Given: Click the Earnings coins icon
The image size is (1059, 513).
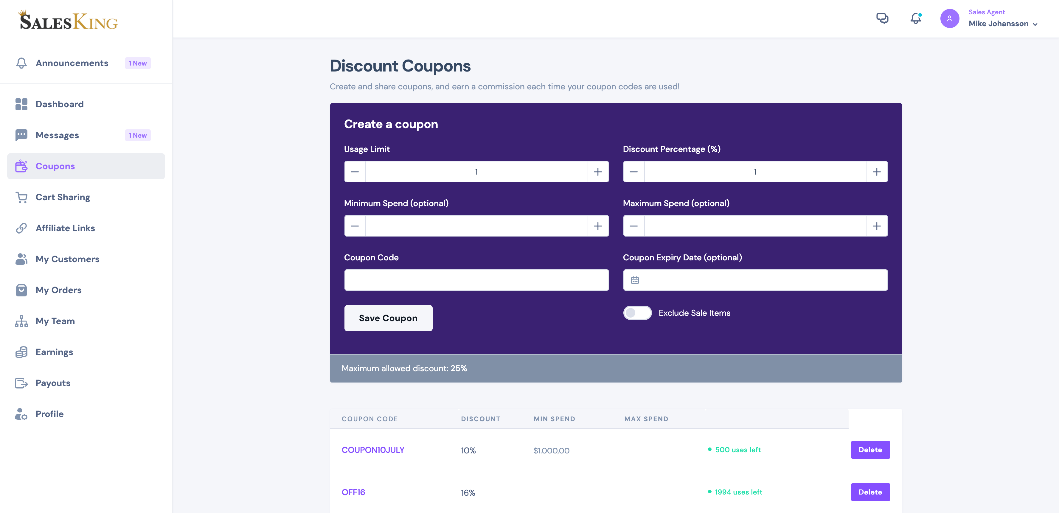Looking at the screenshot, I should pos(21,352).
